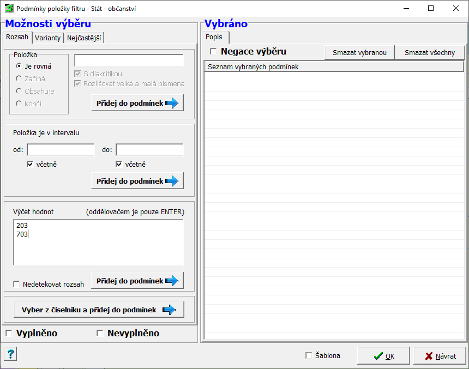The width and height of the screenshot is (469, 369).
Task: Click the Výčet hodnot text area
Action: [98, 251]
